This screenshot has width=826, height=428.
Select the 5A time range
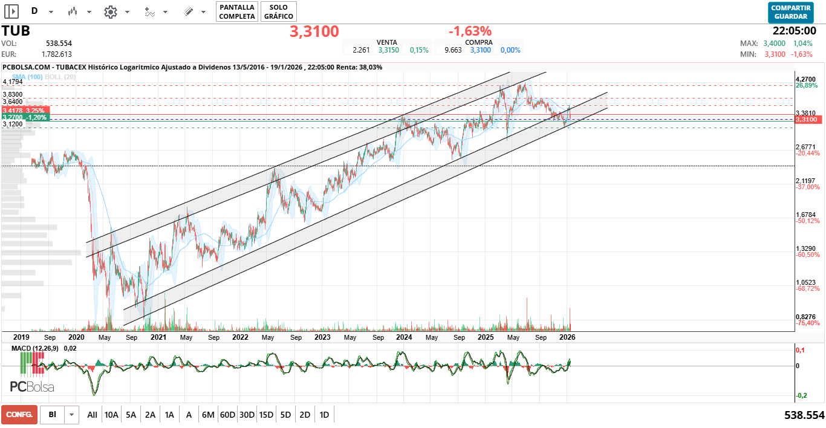(131, 415)
